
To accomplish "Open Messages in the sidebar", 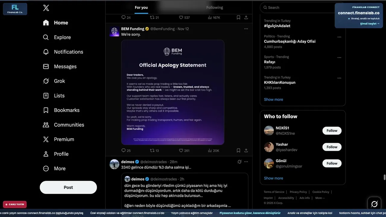I will [60, 67].
